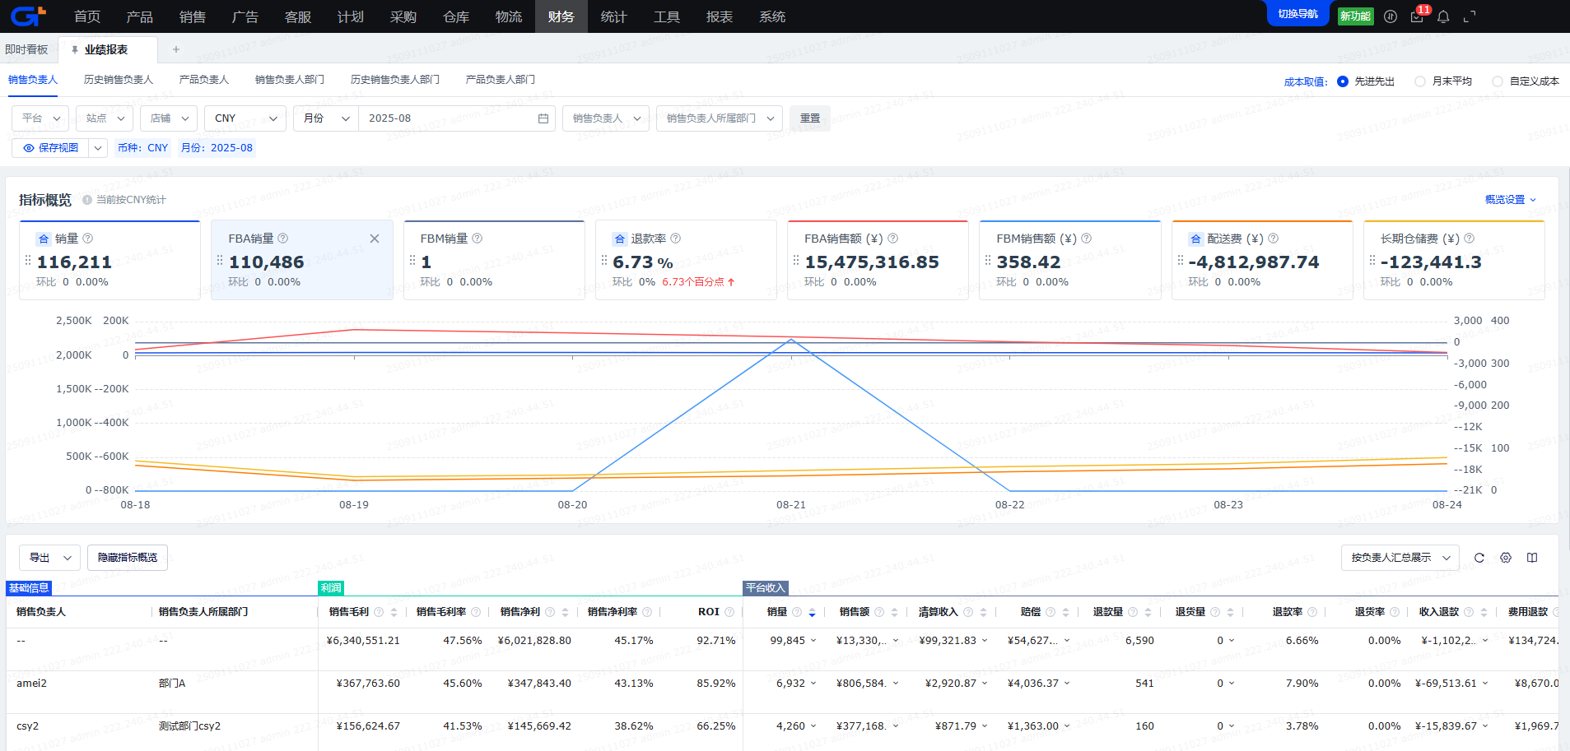Open the 销售负责人所属部门 dropdown

click(x=718, y=118)
